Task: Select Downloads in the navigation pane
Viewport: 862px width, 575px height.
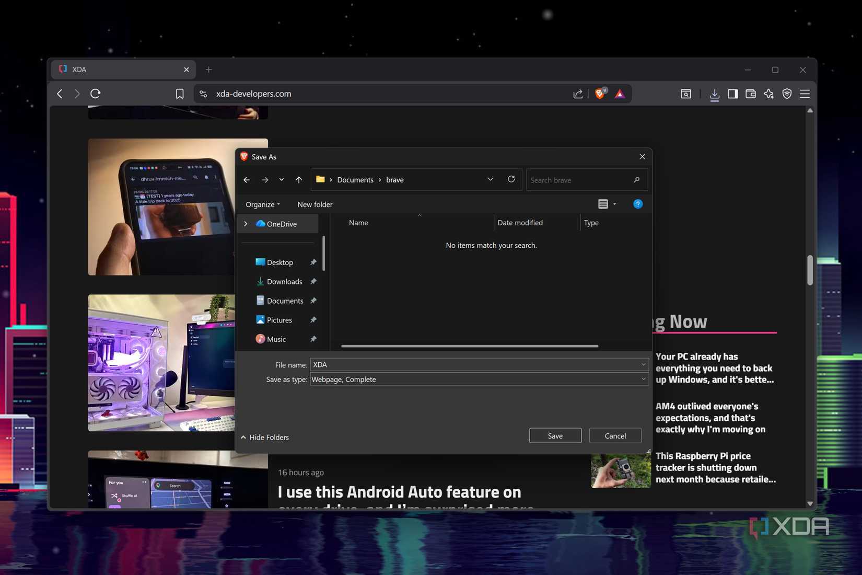Action: tap(284, 282)
